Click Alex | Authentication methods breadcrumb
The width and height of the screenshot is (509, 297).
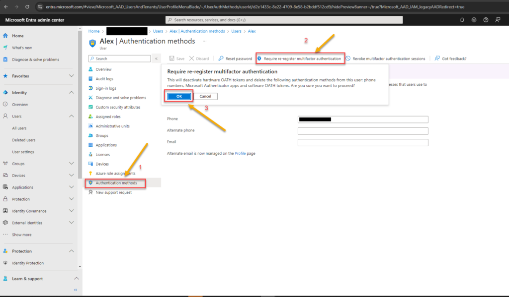(197, 31)
